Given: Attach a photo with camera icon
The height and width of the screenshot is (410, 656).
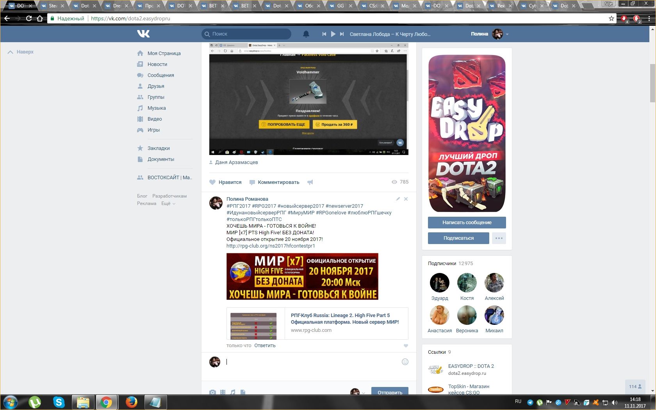Looking at the screenshot, I should click(212, 392).
